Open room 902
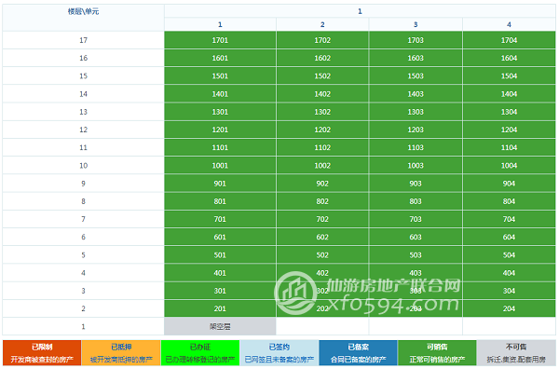The image size is (559, 369). [322, 184]
